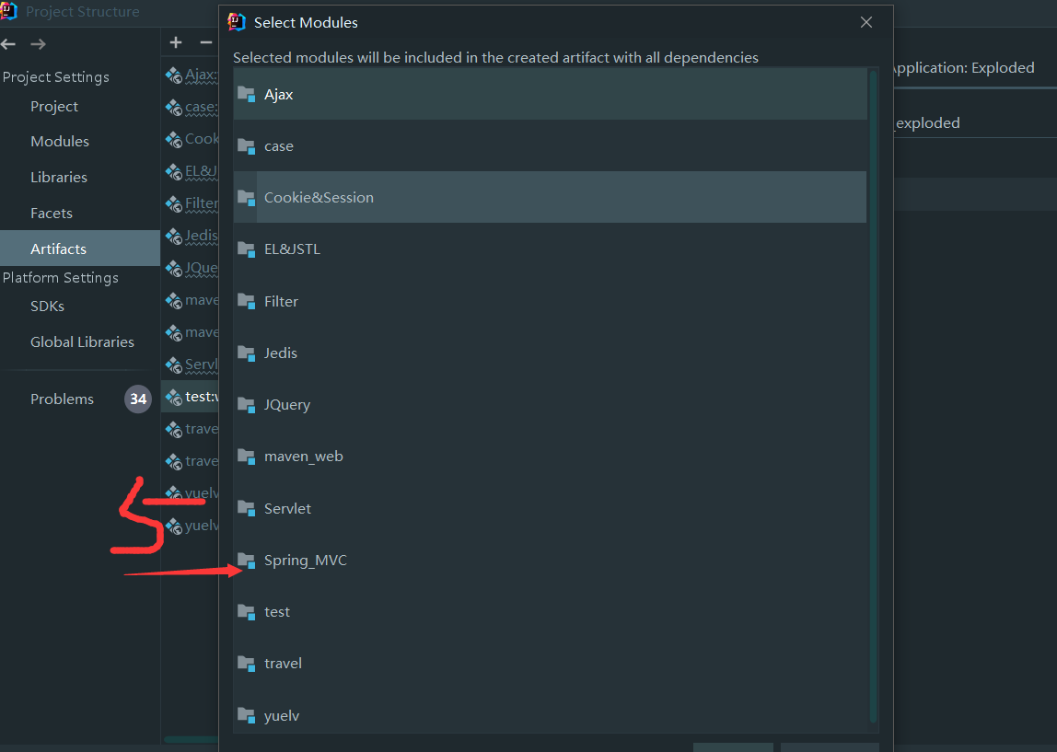Switch to the Libraries section

(x=59, y=177)
